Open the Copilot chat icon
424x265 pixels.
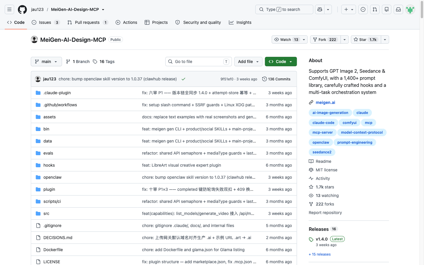(320, 9)
